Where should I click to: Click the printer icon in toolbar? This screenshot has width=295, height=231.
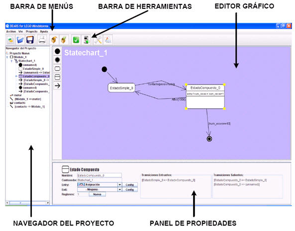(x=42, y=40)
